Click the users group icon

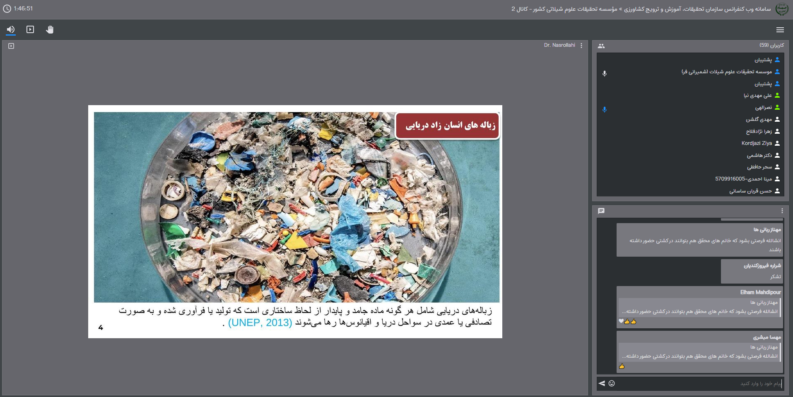(601, 46)
